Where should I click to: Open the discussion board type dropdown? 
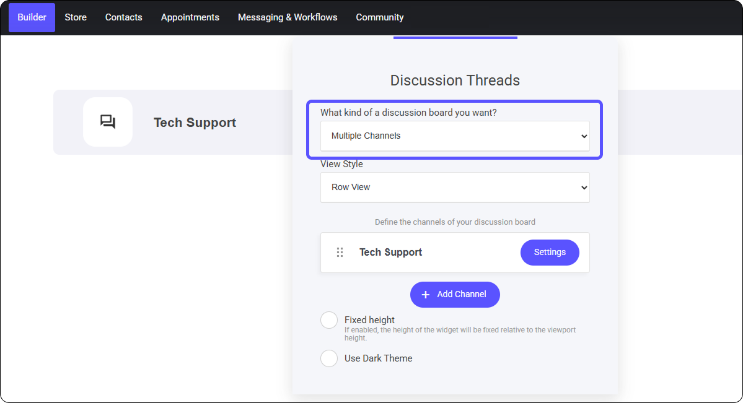tap(454, 136)
